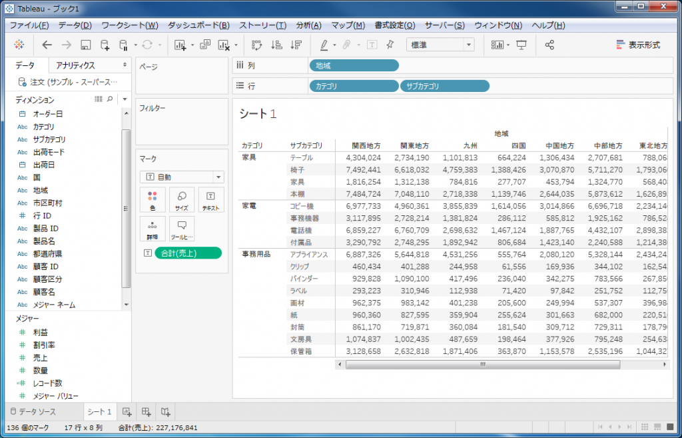Image resolution: width=682 pixels, height=438 pixels.
Task: Add a new dashboard from bottom tab bar
Action: pos(147,411)
